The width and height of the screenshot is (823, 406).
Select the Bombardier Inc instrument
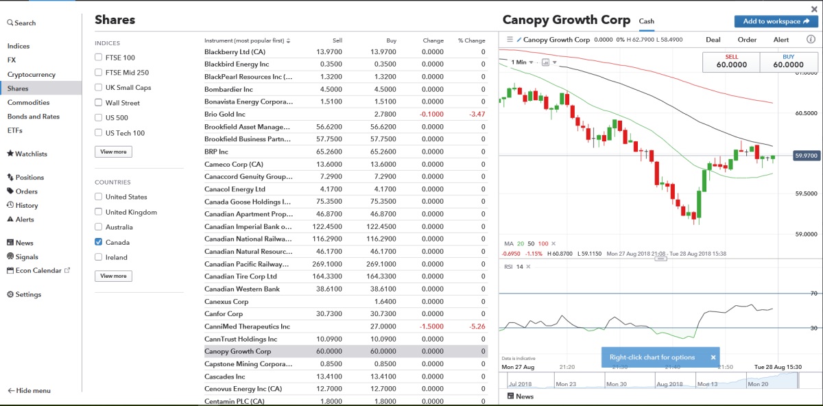point(346,89)
